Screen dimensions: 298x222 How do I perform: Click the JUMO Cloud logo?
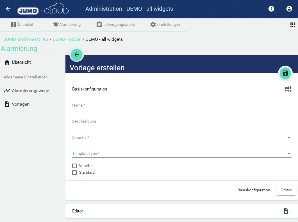(x=43, y=10)
